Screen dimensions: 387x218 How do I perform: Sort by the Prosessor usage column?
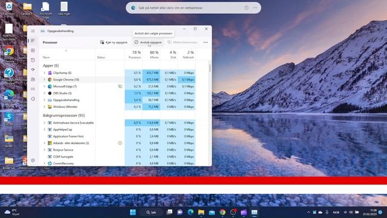click(134, 54)
